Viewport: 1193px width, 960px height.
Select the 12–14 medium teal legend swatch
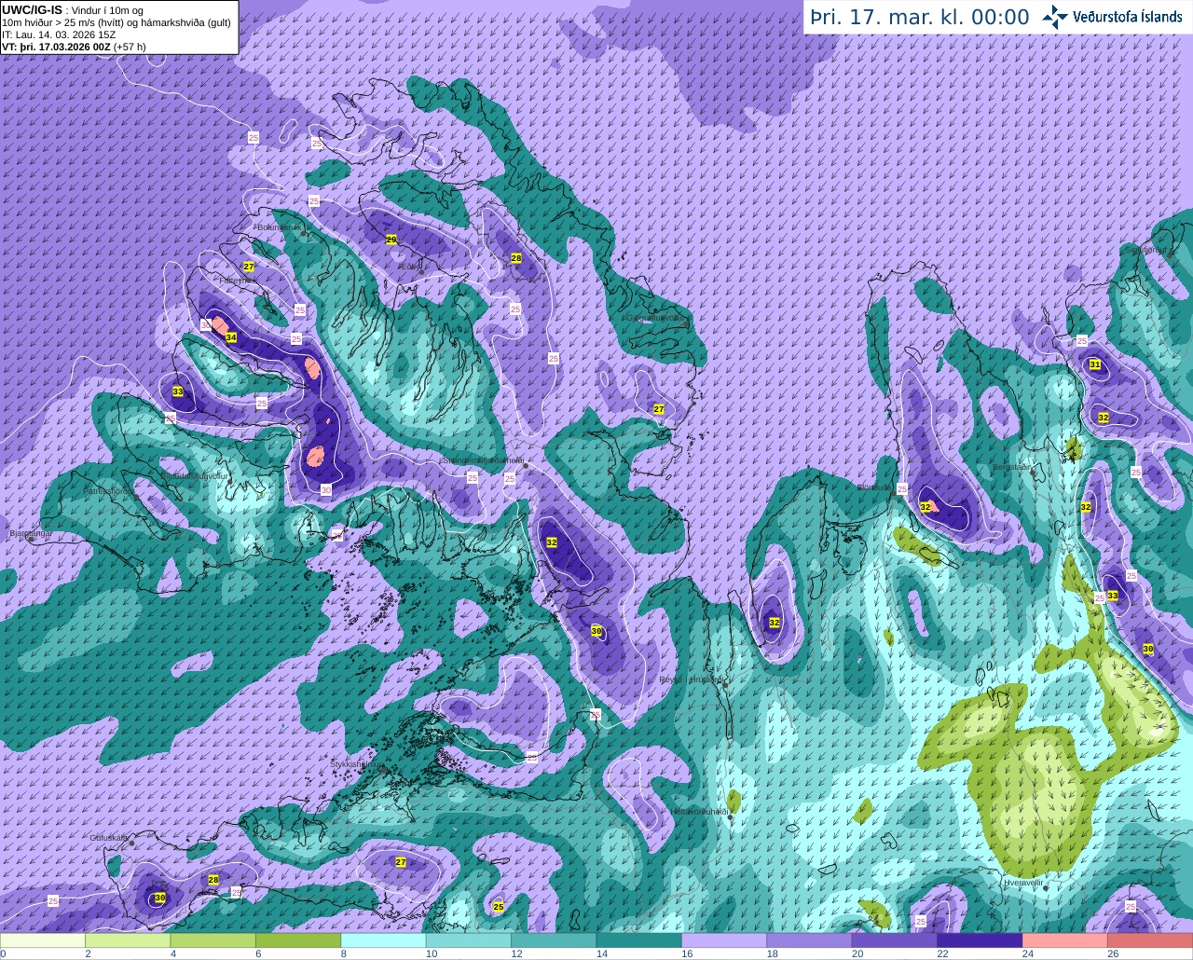click(555, 940)
